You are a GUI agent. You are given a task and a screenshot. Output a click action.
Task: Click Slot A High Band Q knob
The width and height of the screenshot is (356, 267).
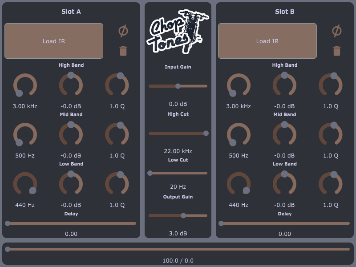point(117,84)
